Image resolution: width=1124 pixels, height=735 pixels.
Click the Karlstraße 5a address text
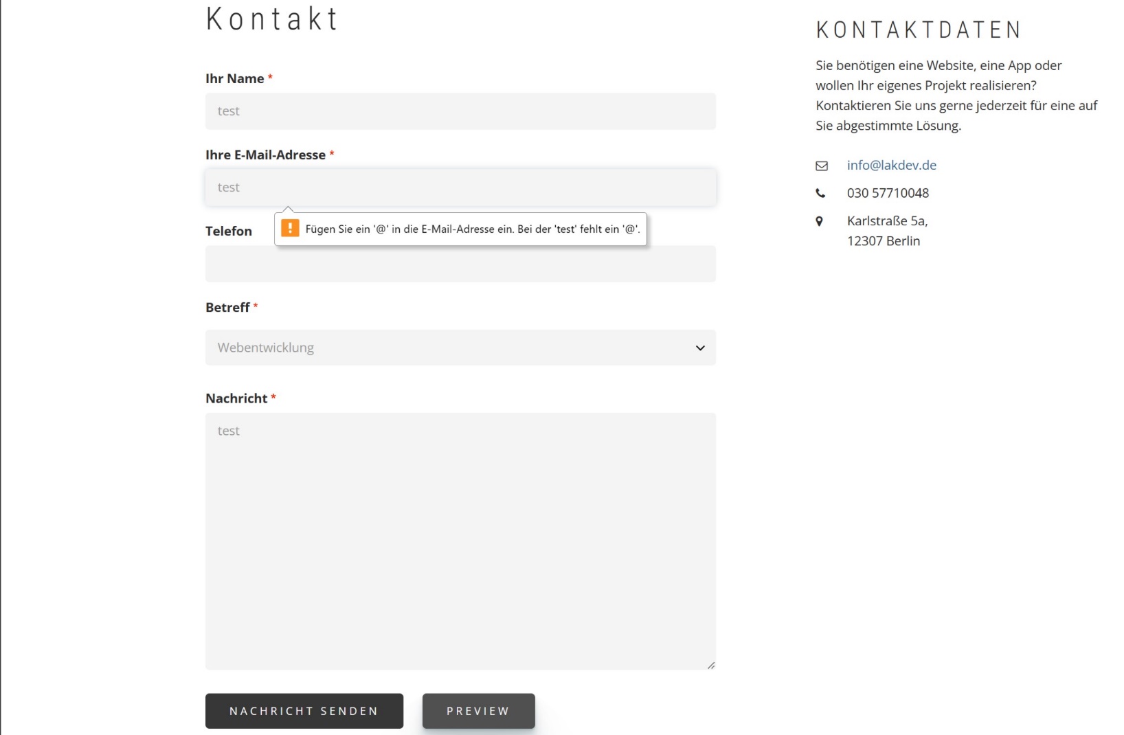[887, 221]
